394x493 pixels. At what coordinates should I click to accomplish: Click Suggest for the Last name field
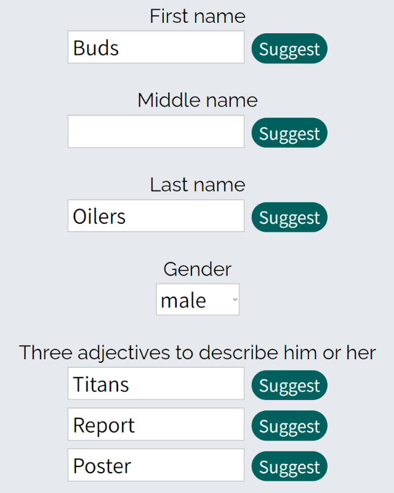tap(289, 218)
